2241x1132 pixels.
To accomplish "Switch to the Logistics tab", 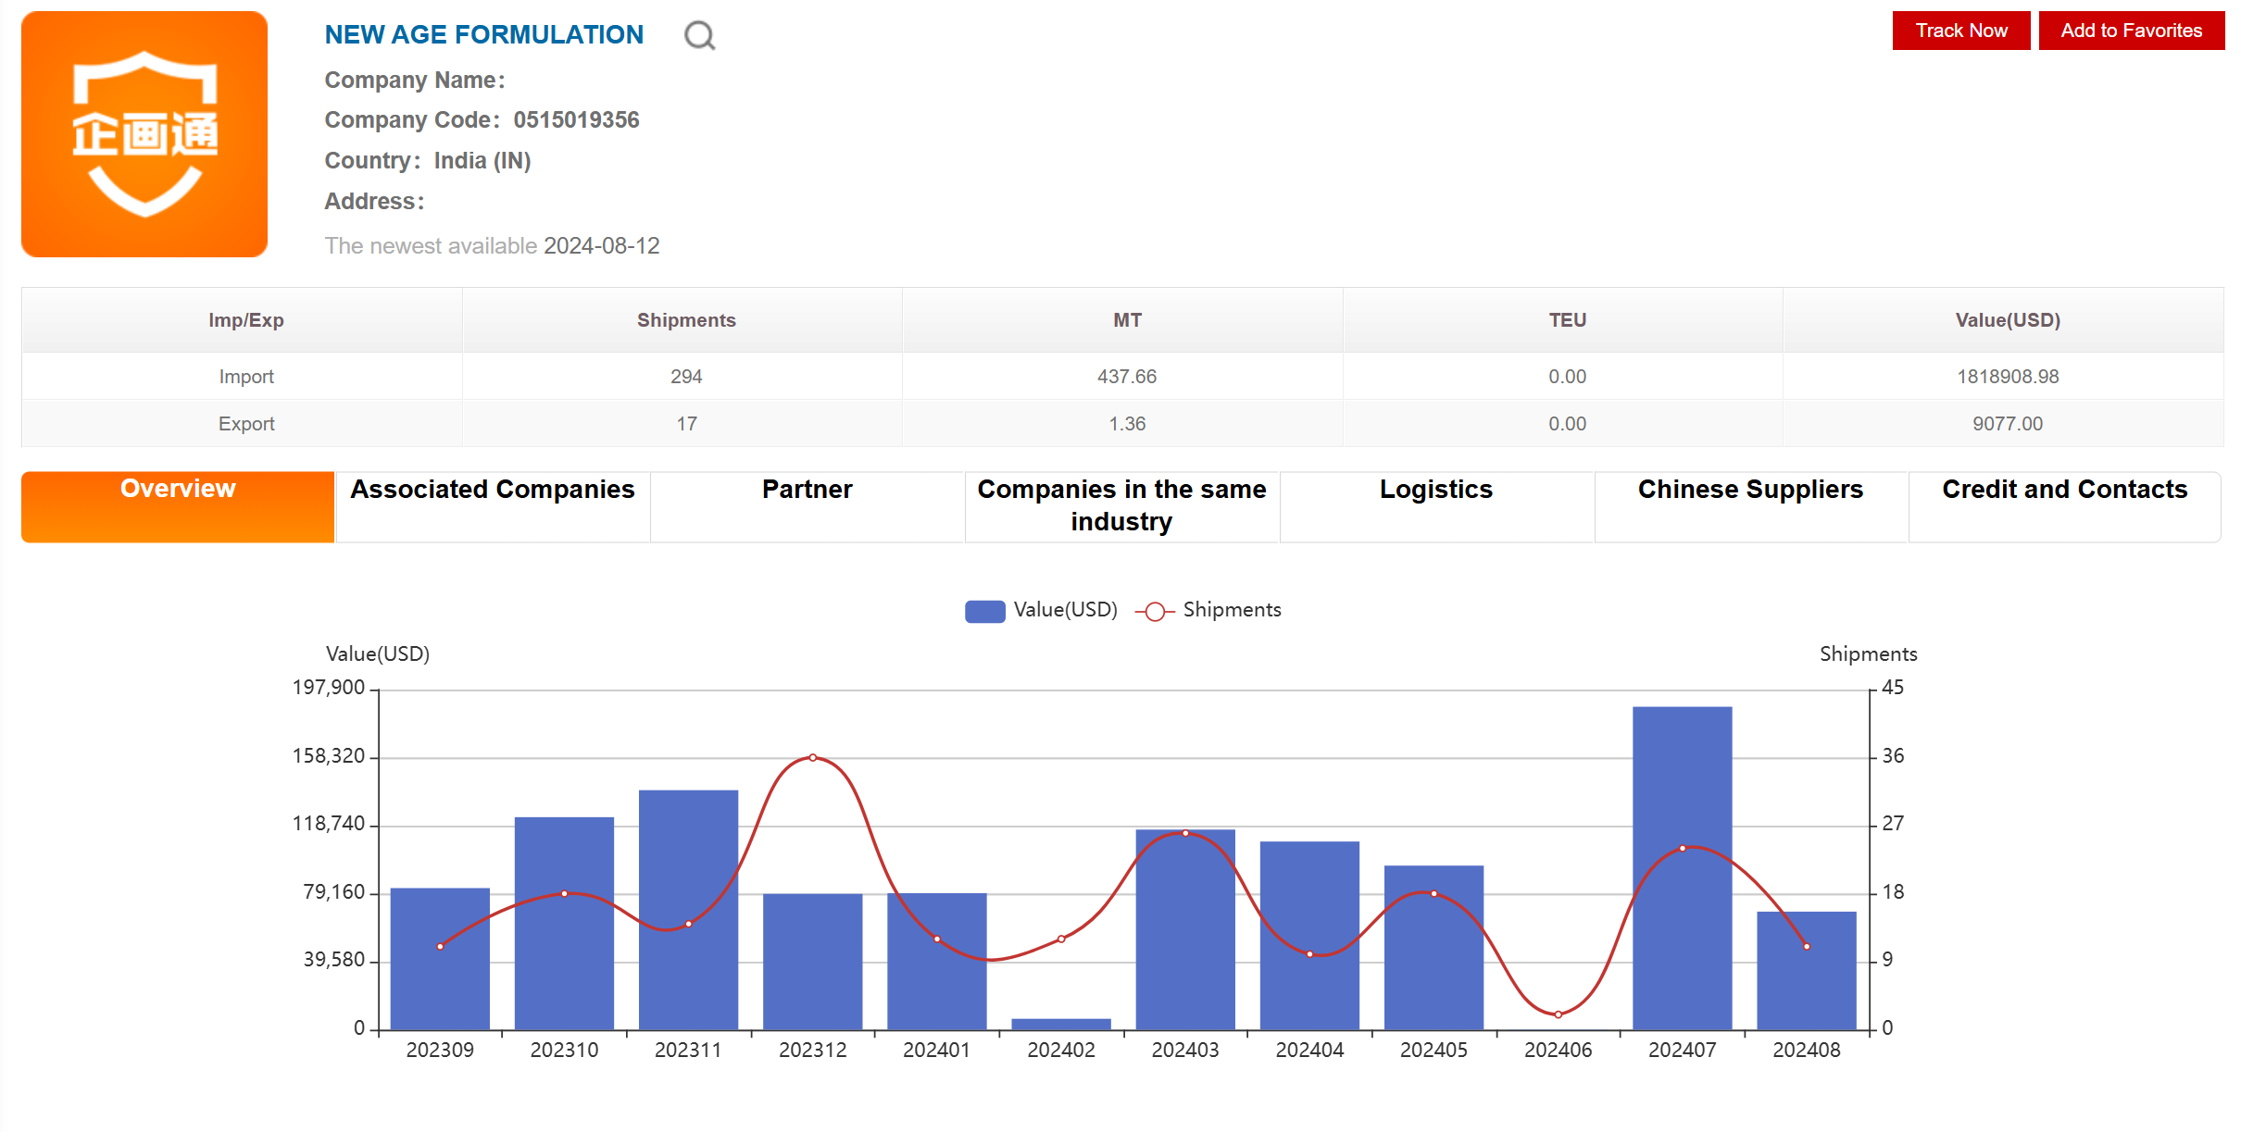I will (x=1436, y=506).
